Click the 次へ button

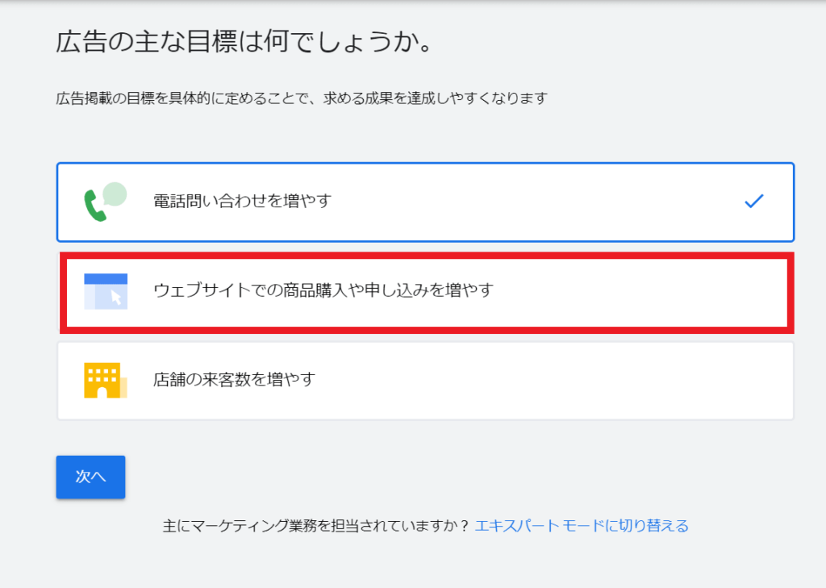click(x=90, y=477)
